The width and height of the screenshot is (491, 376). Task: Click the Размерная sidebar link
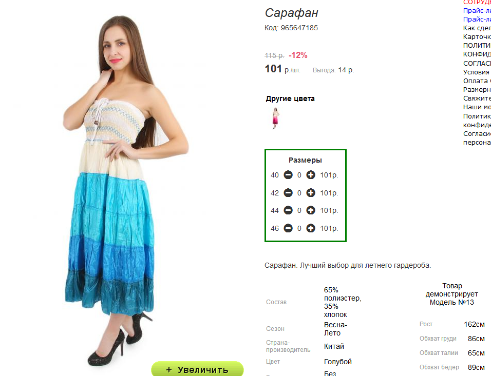[x=477, y=89]
